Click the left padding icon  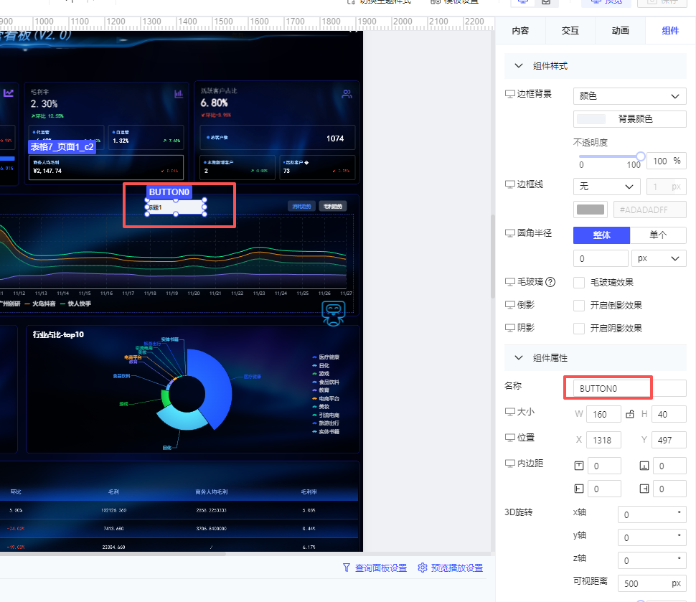[579, 489]
